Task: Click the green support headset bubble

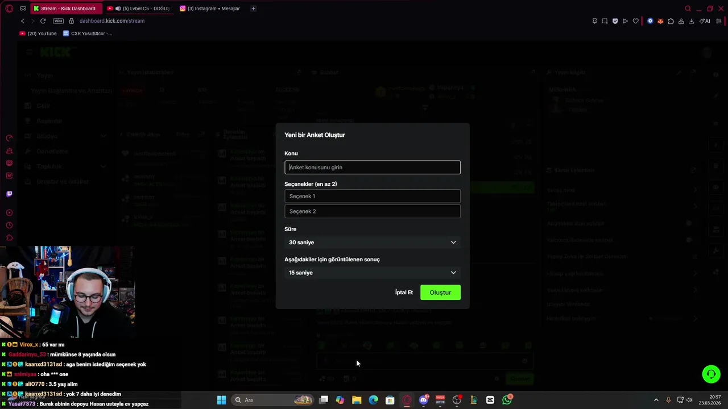Action: tap(711, 374)
